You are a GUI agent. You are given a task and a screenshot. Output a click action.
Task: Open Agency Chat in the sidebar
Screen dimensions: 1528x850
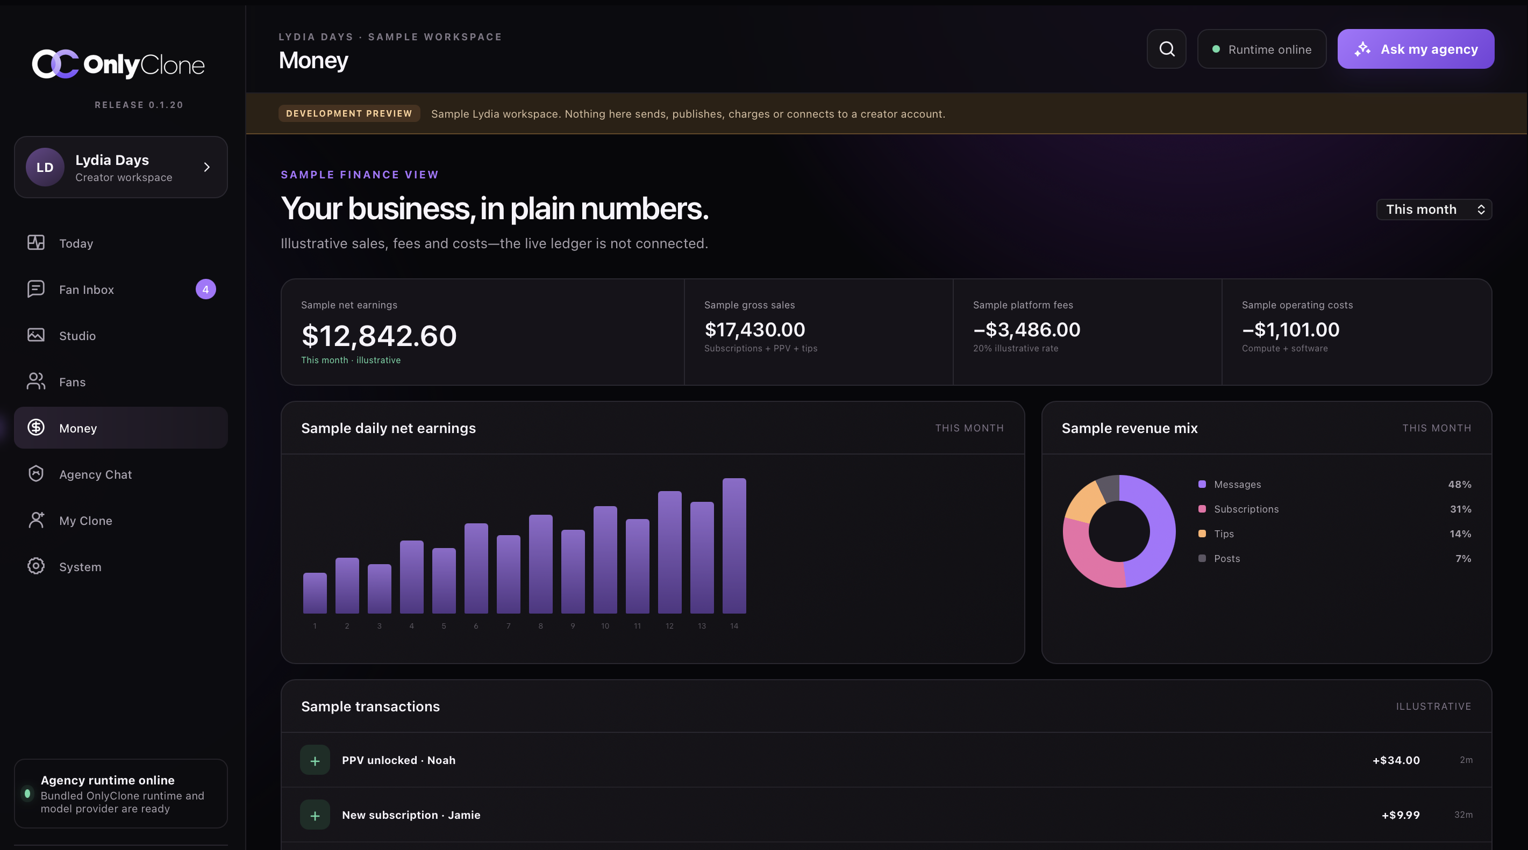tap(121, 474)
